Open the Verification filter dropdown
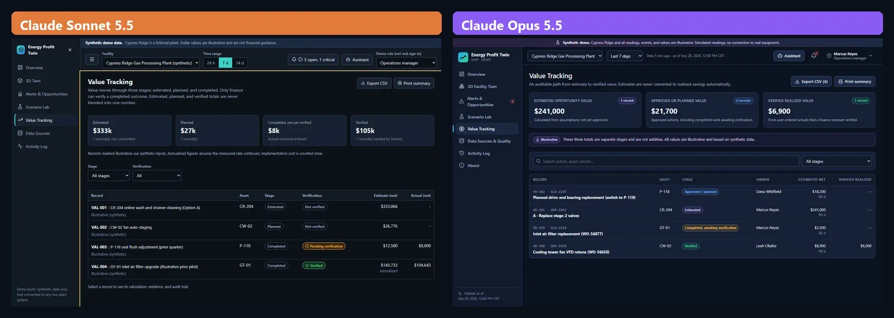The image size is (894, 318). click(157, 176)
